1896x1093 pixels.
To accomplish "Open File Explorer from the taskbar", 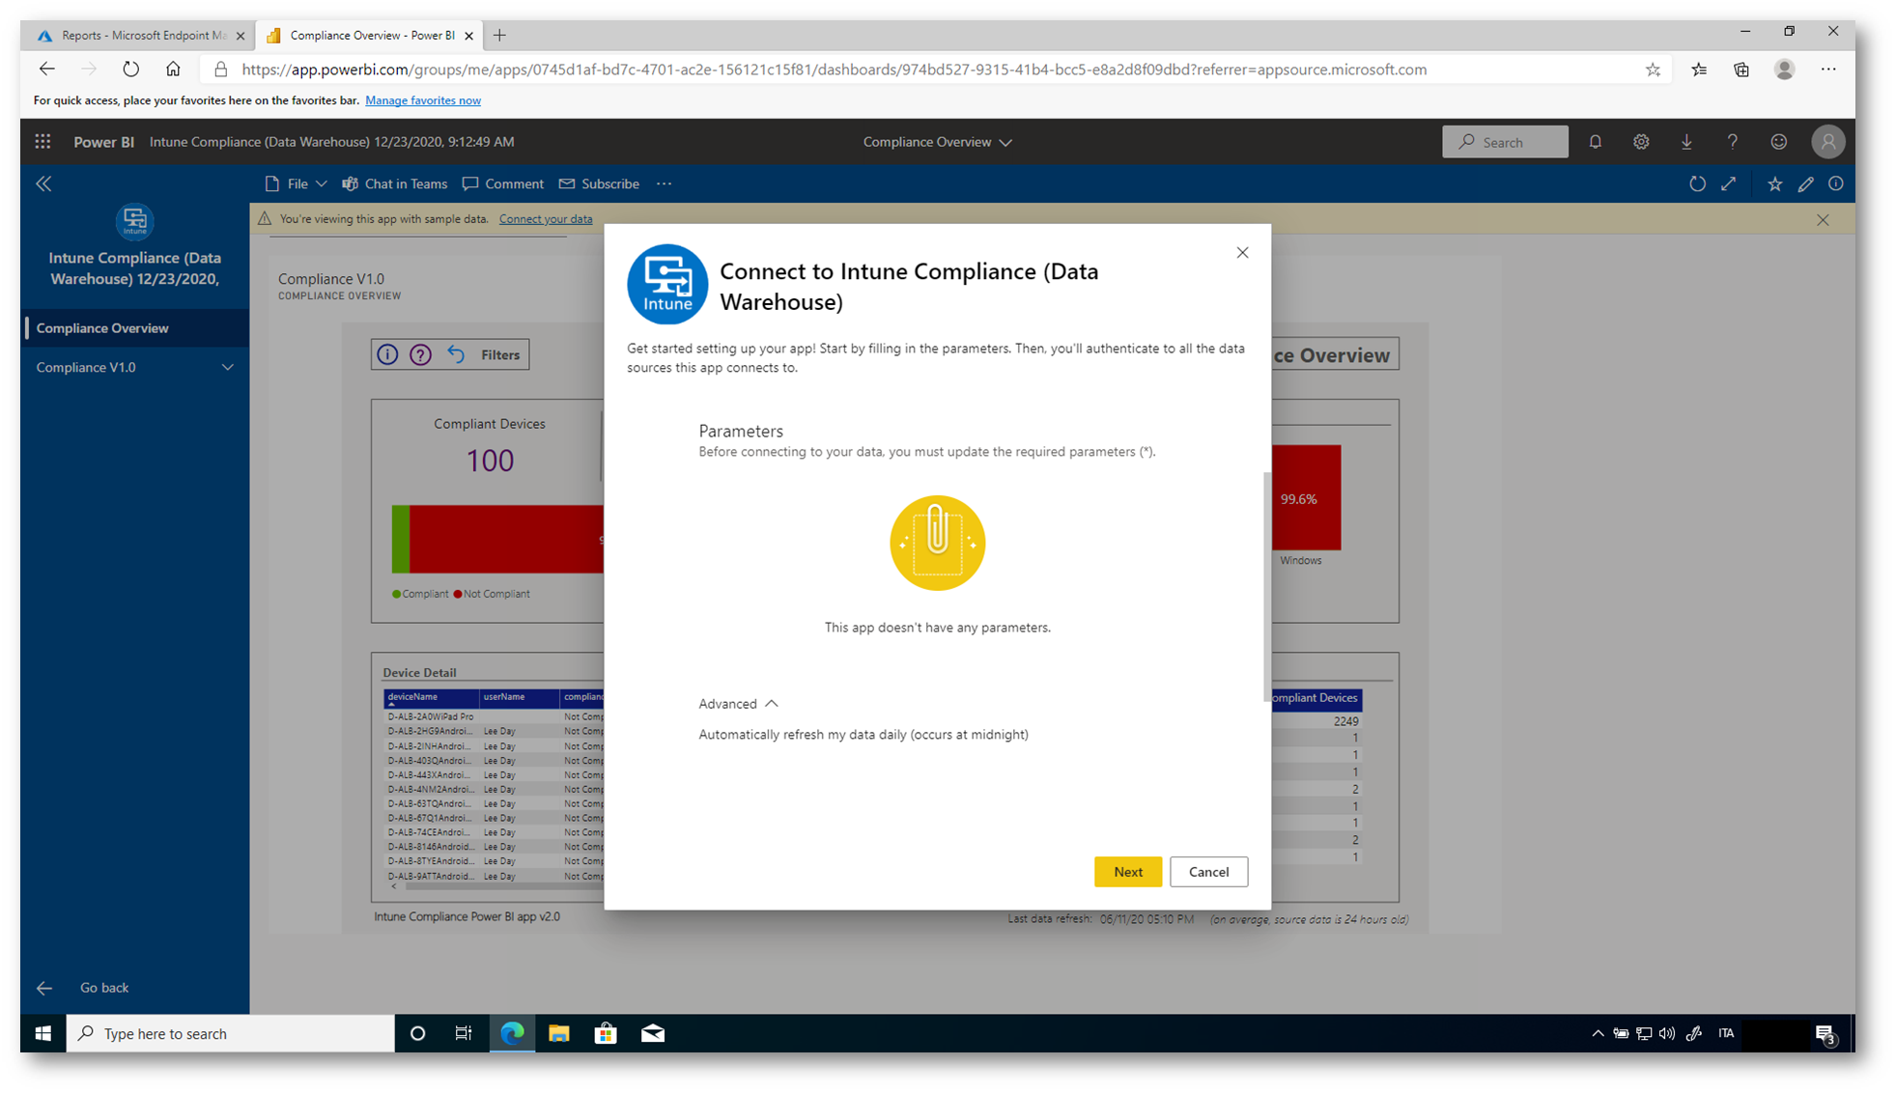I will [x=558, y=1033].
